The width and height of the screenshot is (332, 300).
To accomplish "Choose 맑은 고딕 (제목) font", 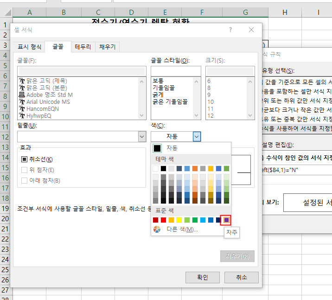I will tap(46, 81).
